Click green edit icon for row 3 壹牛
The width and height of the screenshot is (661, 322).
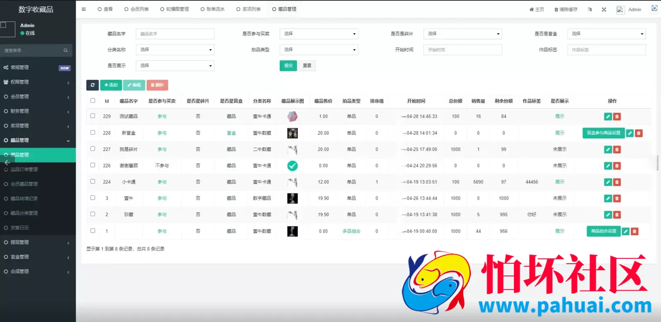point(608,198)
